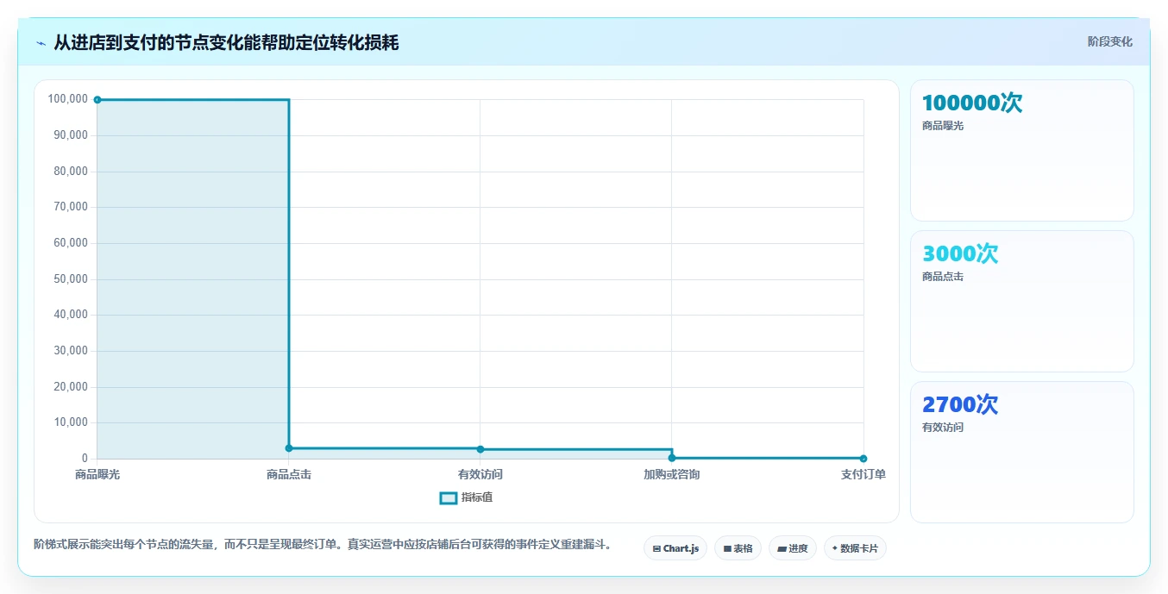Click the 商品曝光 card label

pos(943,126)
